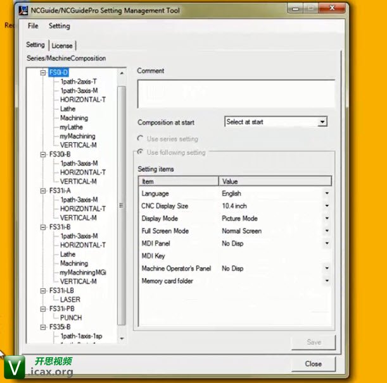Click the tree scrollbar up arrow
The image size is (387, 383).
(122, 73)
